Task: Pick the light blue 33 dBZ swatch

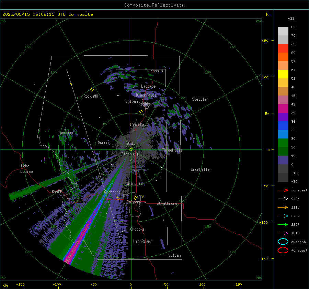Action: [283, 134]
